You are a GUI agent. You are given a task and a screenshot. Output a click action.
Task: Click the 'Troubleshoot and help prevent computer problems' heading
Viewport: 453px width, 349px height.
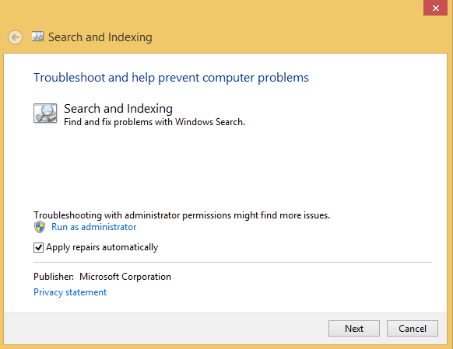pyautogui.click(x=171, y=78)
